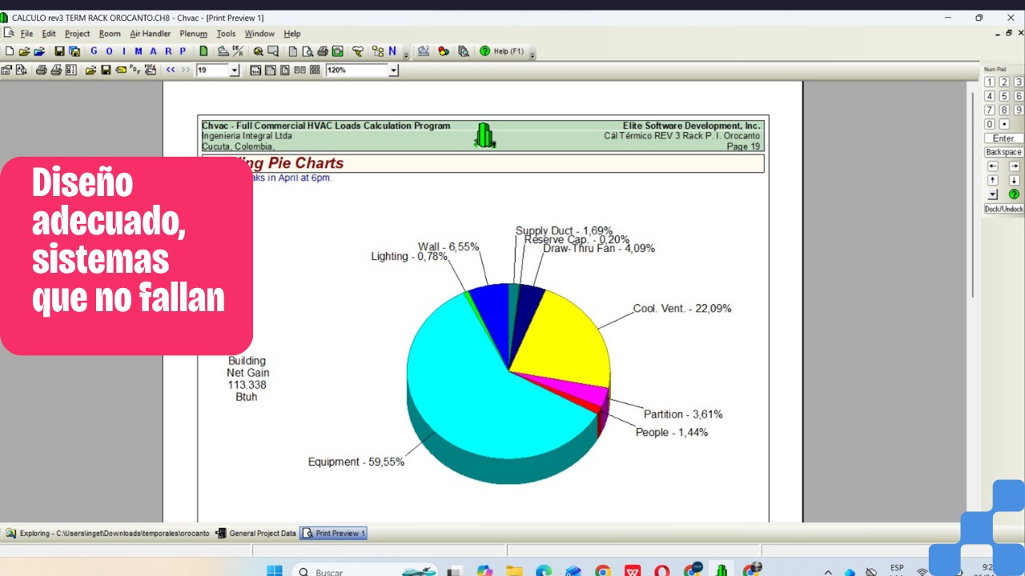
Task: Open the 120% zoom level dropdown
Action: pos(393,70)
